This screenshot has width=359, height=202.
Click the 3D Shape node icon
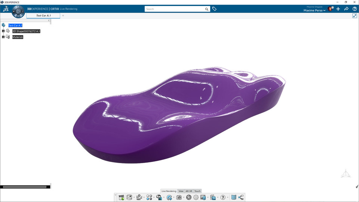pos(8,31)
